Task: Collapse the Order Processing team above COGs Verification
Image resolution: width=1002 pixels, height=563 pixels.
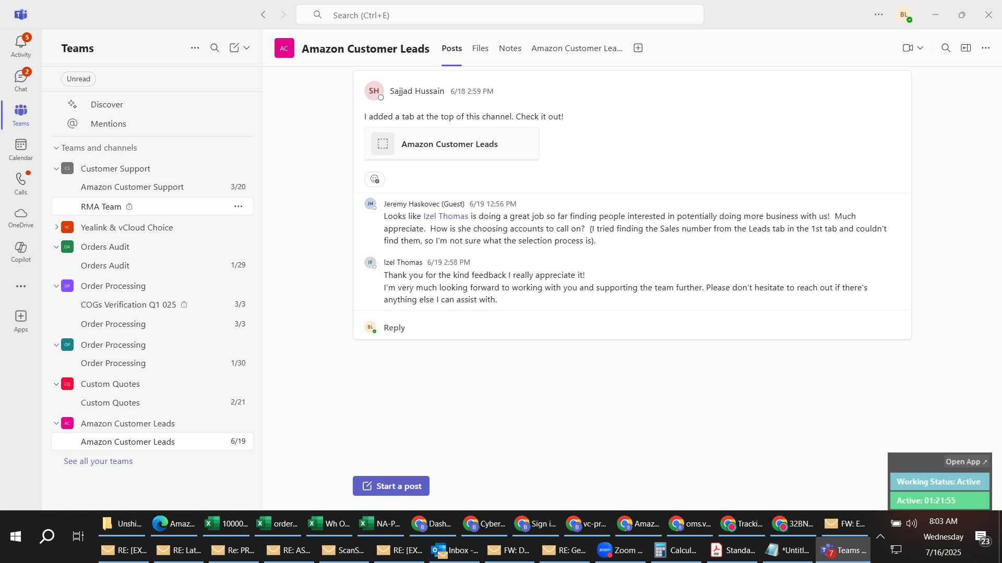Action: click(x=56, y=286)
